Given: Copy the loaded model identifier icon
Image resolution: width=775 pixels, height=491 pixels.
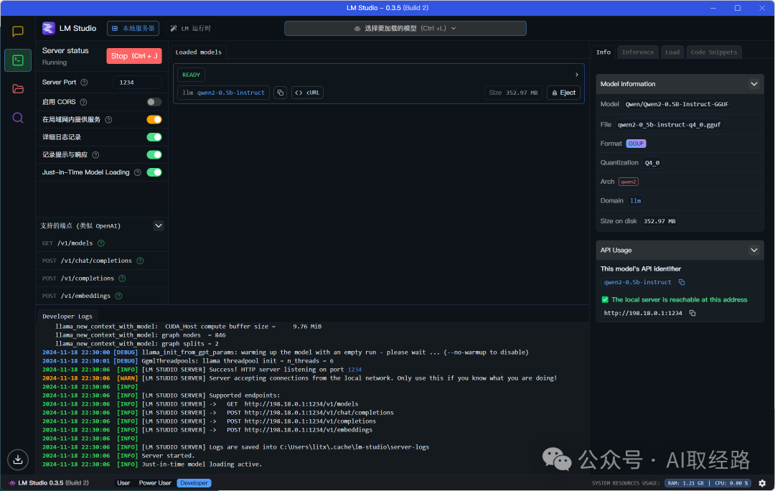Looking at the screenshot, I should point(281,93).
